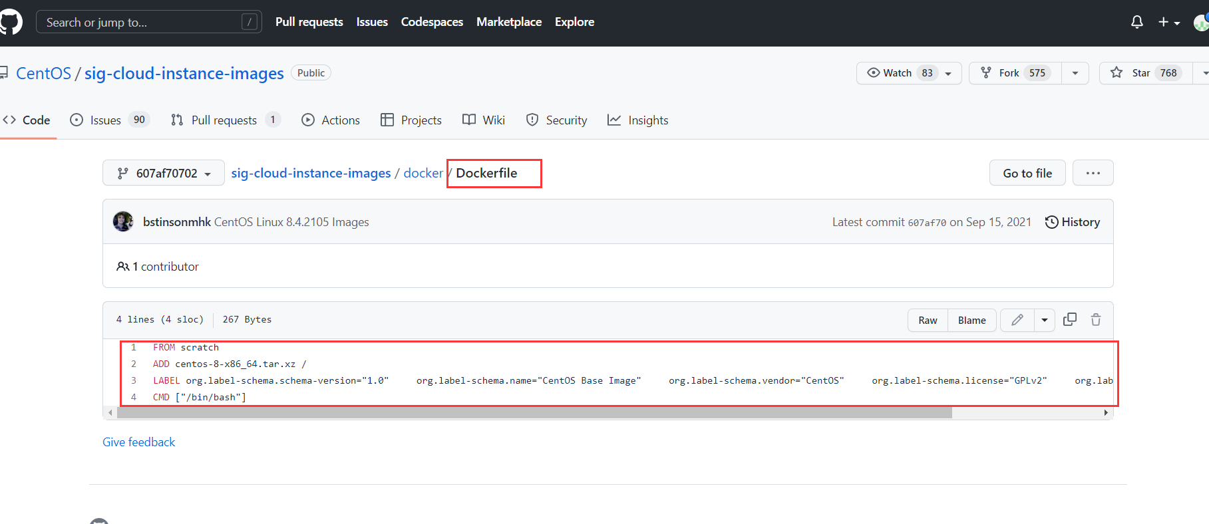Image resolution: width=1209 pixels, height=524 pixels.
Task: Open the Security tab
Action: pyautogui.click(x=557, y=120)
